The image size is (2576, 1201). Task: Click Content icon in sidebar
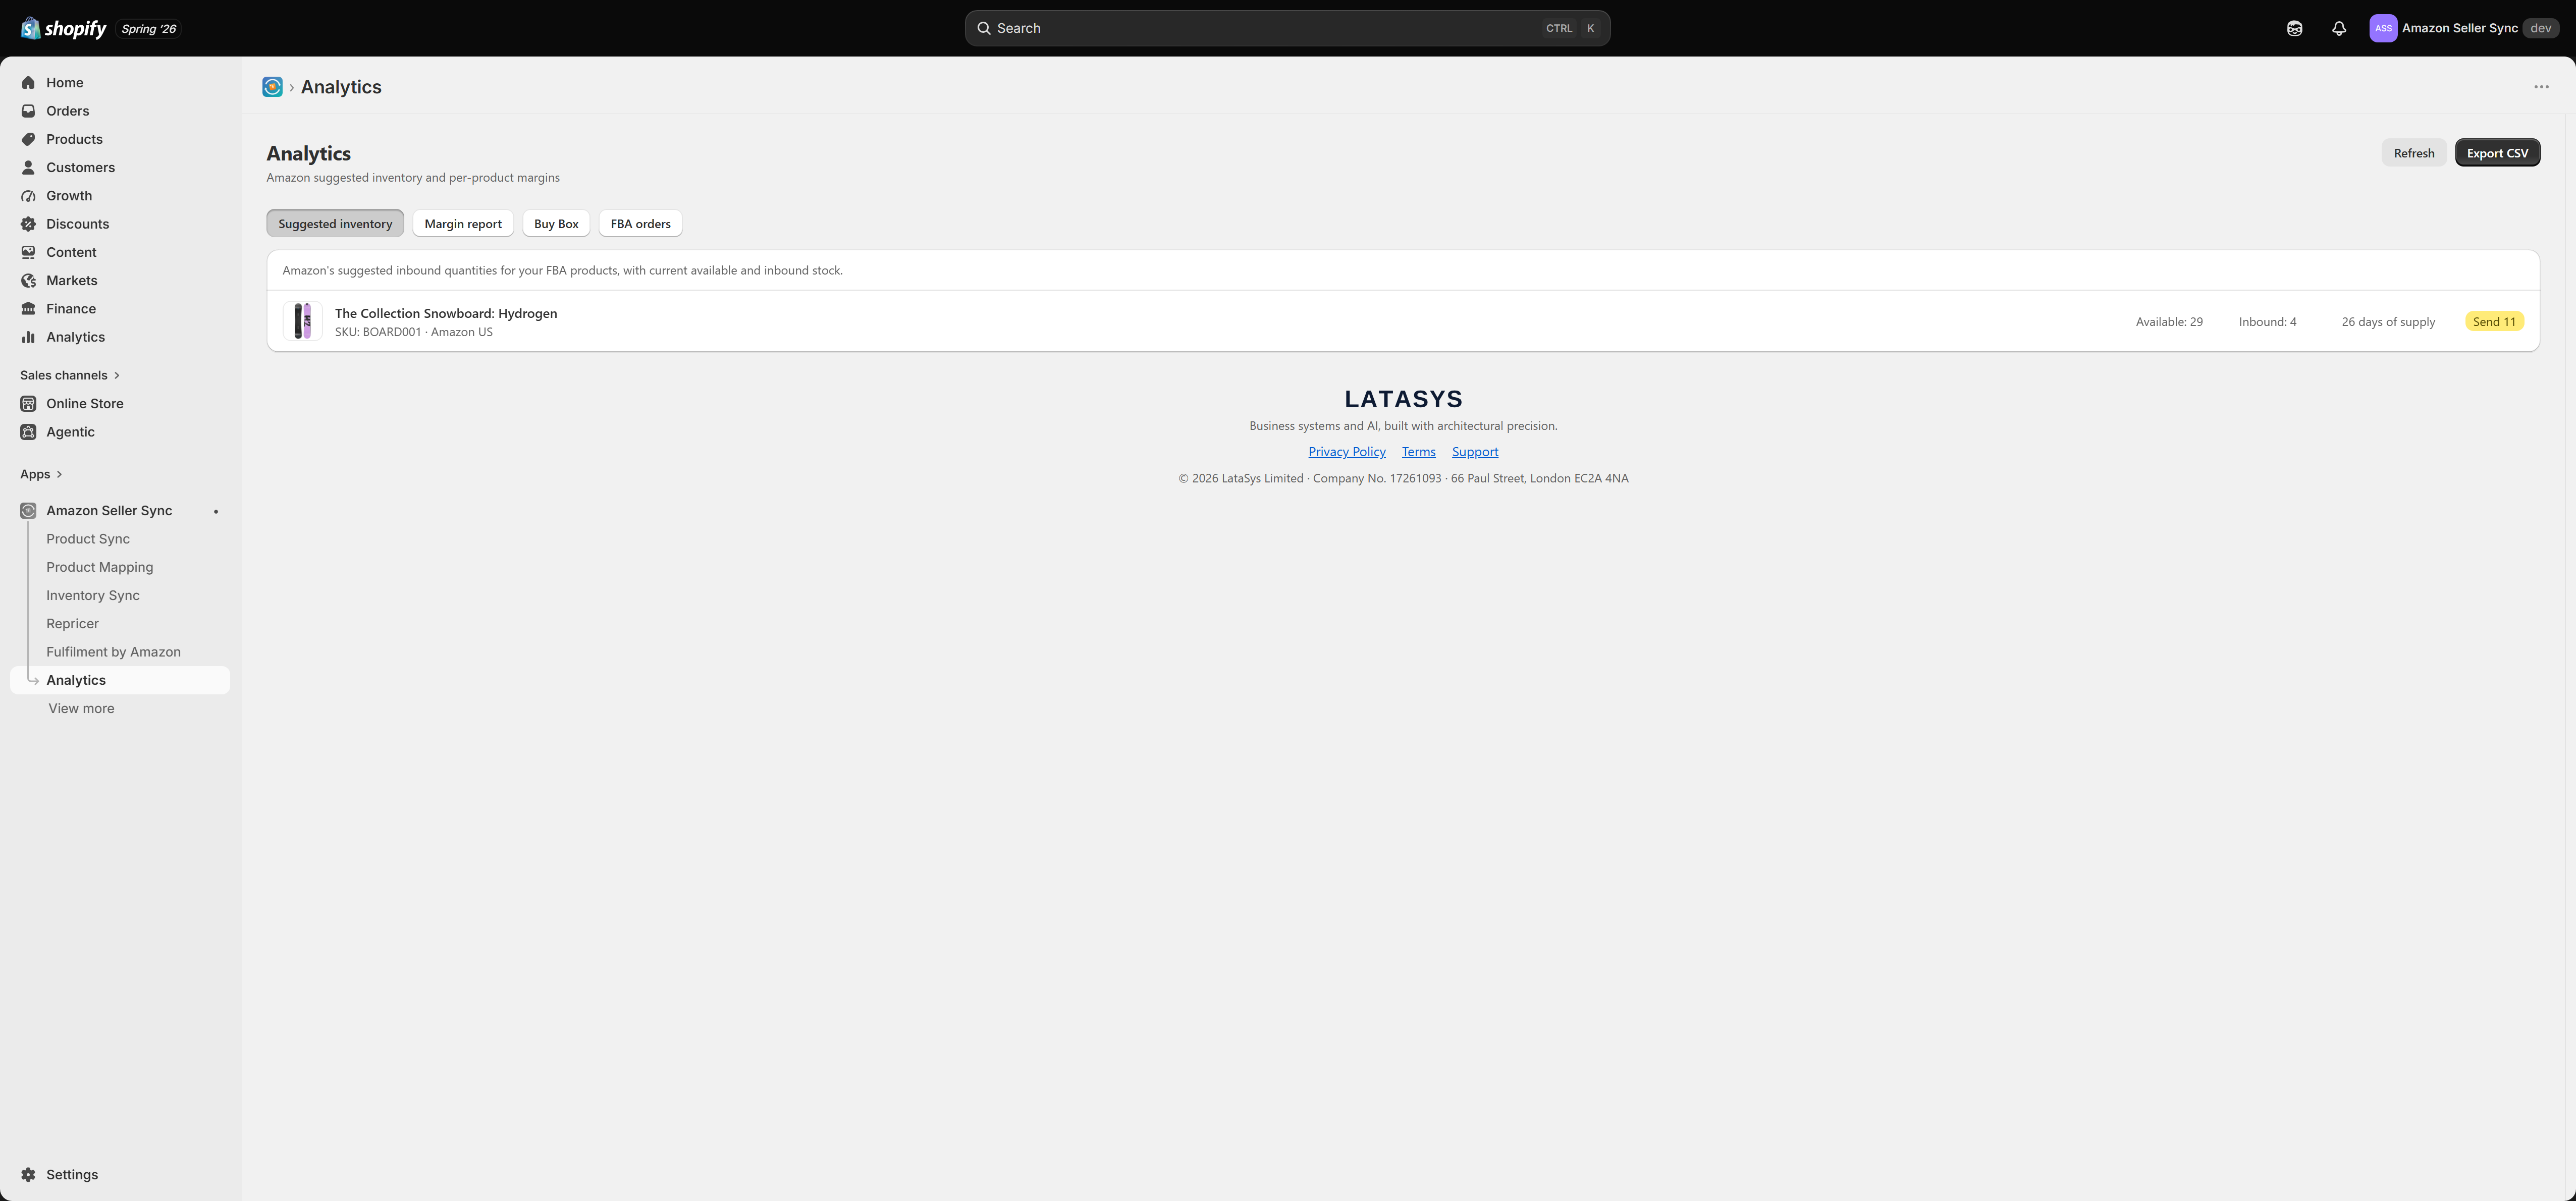tap(28, 252)
